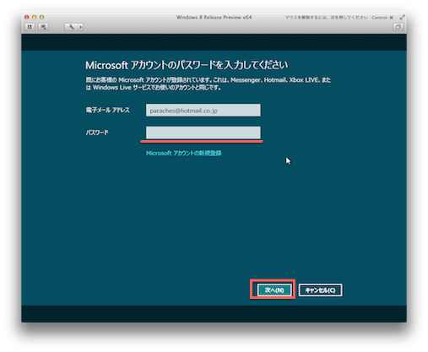Open the wrench settings tool
This screenshot has width=428, height=352.
coord(71,27)
